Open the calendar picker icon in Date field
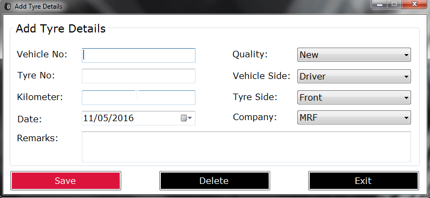Image resolution: width=430 pixels, height=198 pixels. pyautogui.click(x=186, y=118)
